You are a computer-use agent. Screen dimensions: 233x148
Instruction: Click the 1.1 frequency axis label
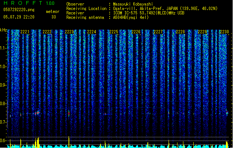coord(3,48)
